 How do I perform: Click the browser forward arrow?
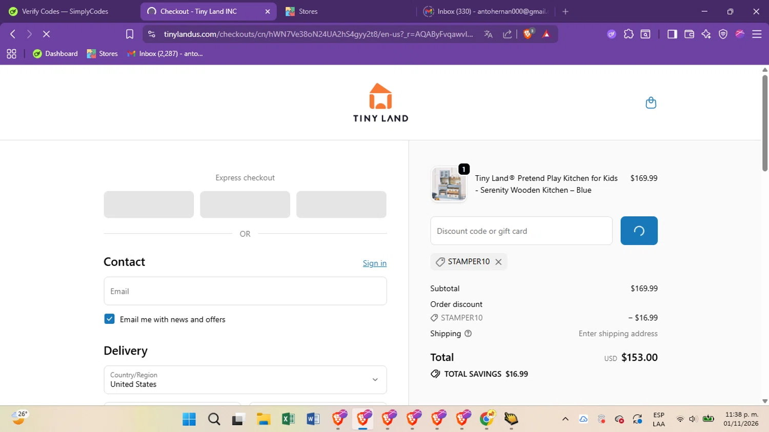coord(29,34)
